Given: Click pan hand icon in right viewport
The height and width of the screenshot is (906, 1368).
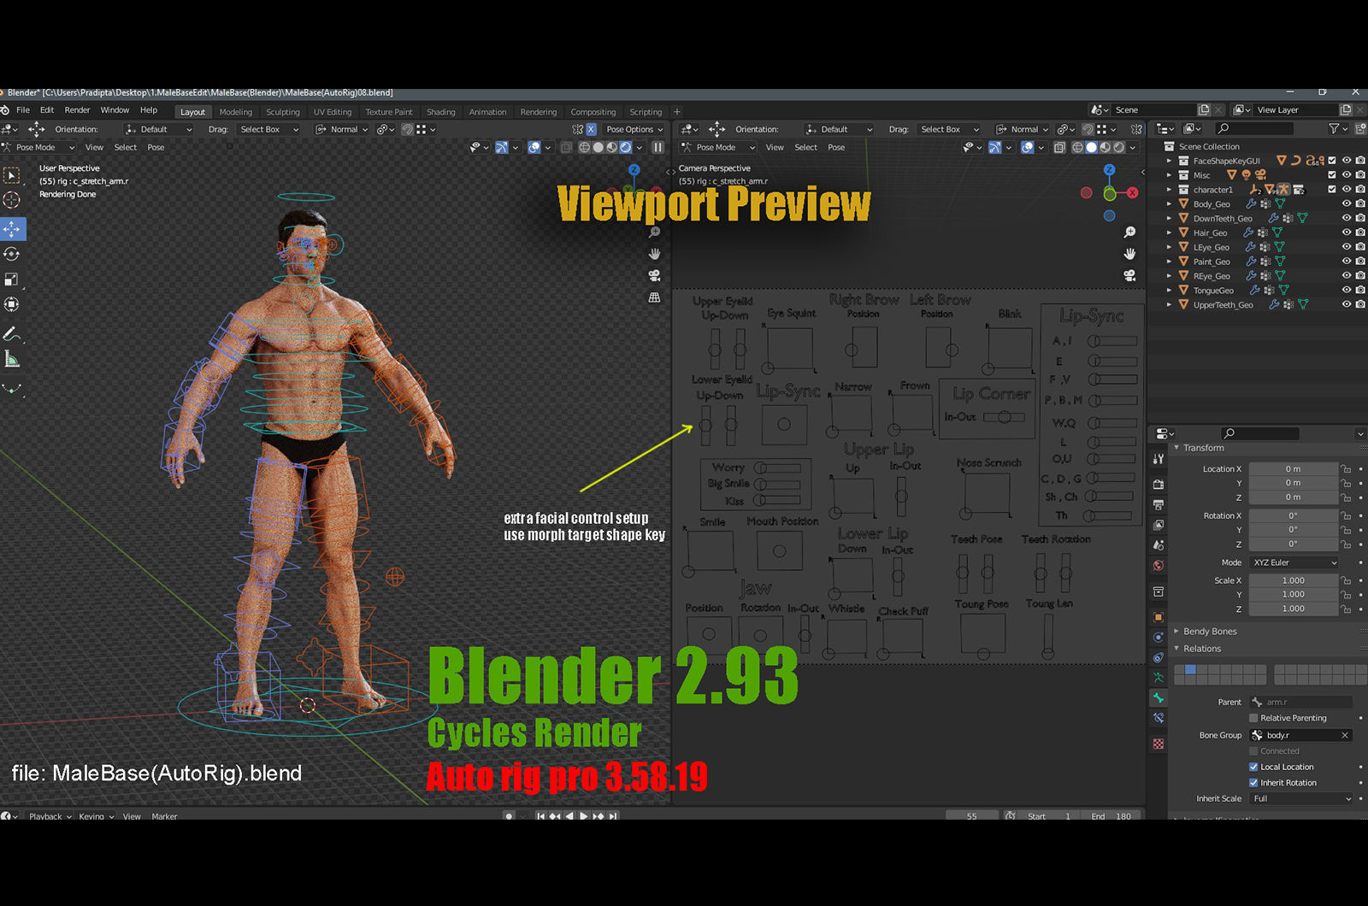Looking at the screenshot, I should (1129, 254).
